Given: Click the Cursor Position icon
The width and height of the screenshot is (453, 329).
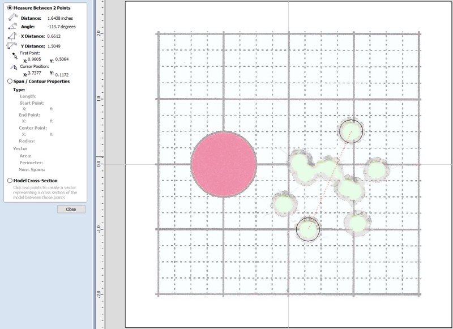Looking at the screenshot, I should (x=14, y=67).
